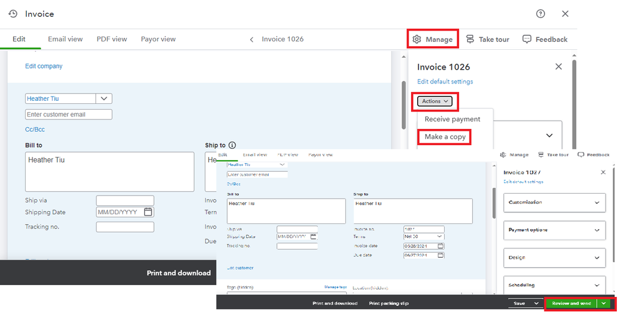The image size is (623, 315).
Task: Click Ship to address box in Invoice 1027
Action: pyautogui.click(x=413, y=211)
